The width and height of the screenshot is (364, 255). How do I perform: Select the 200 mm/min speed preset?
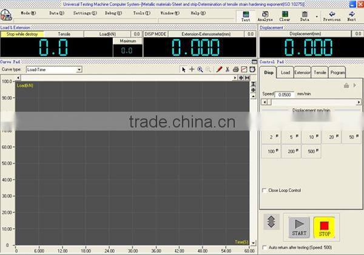pos(292,151)
